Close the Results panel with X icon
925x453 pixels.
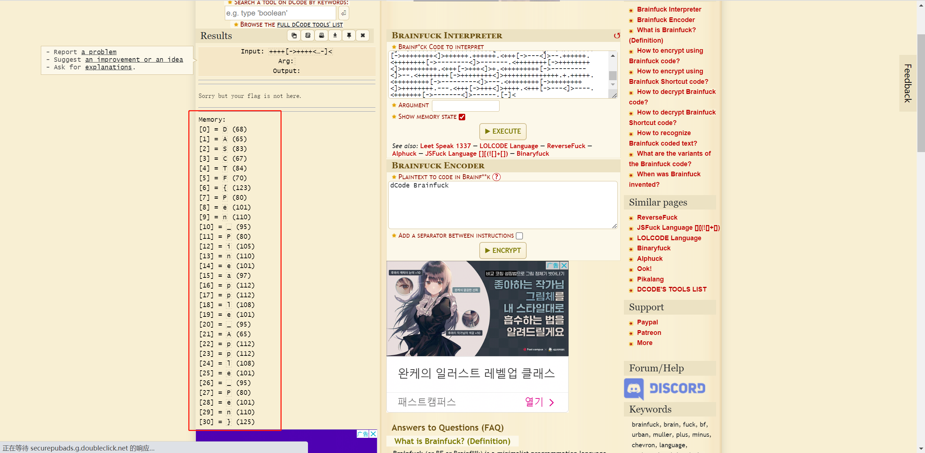(363, 35)
